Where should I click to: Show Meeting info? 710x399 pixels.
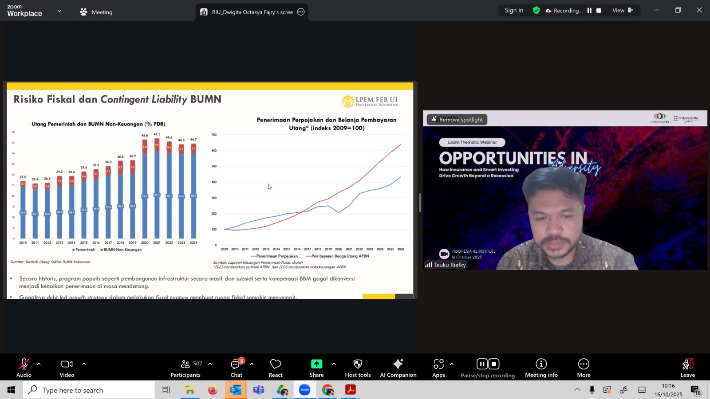541,368
